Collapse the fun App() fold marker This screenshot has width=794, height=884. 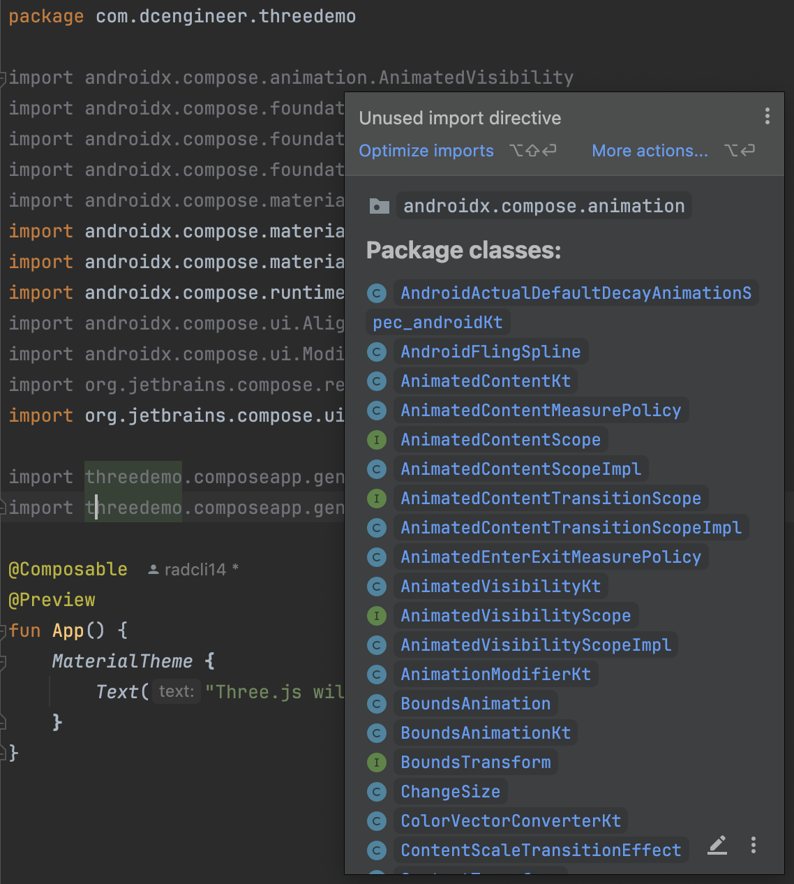coord(3,631)
